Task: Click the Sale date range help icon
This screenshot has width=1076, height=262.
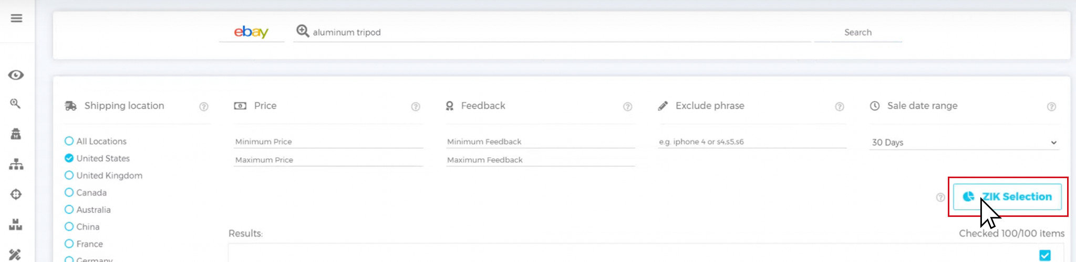Action: [1051, 106]
